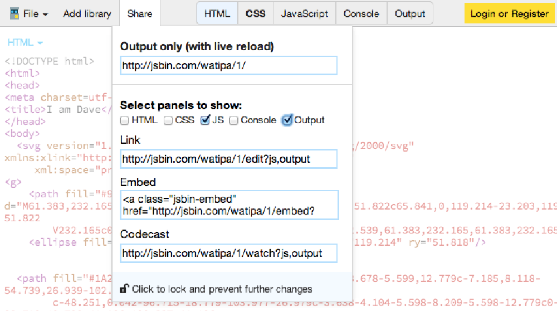
Task: Open the Add library menu
Action: pos(87,13)
